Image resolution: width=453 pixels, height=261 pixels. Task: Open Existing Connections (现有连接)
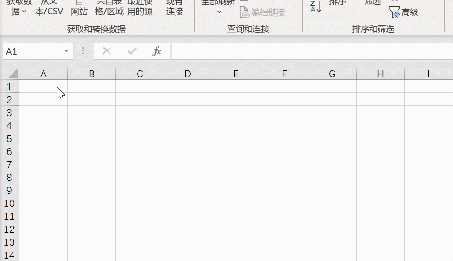click(175, 8)
